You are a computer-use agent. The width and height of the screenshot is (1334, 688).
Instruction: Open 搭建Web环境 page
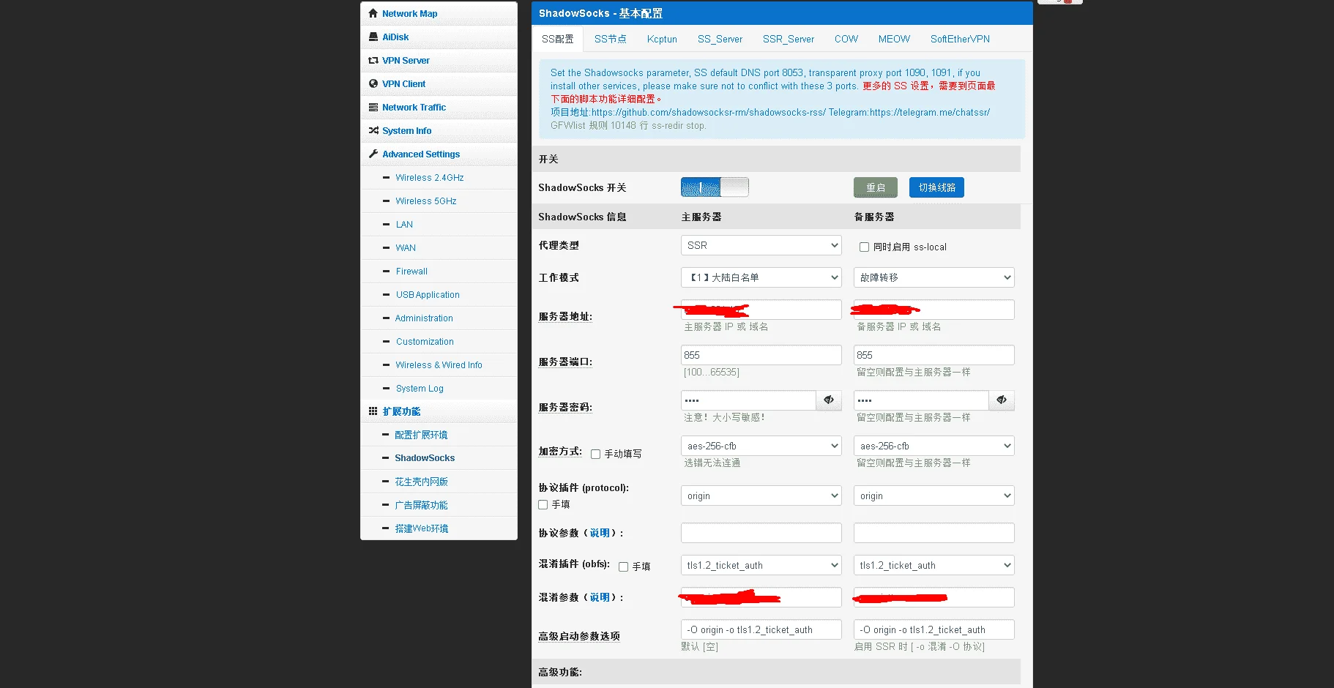(x=421, y=528)
